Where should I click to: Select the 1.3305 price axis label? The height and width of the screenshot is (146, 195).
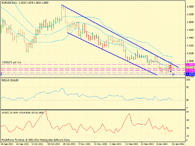pyautogui.click(x=190, y=46)
